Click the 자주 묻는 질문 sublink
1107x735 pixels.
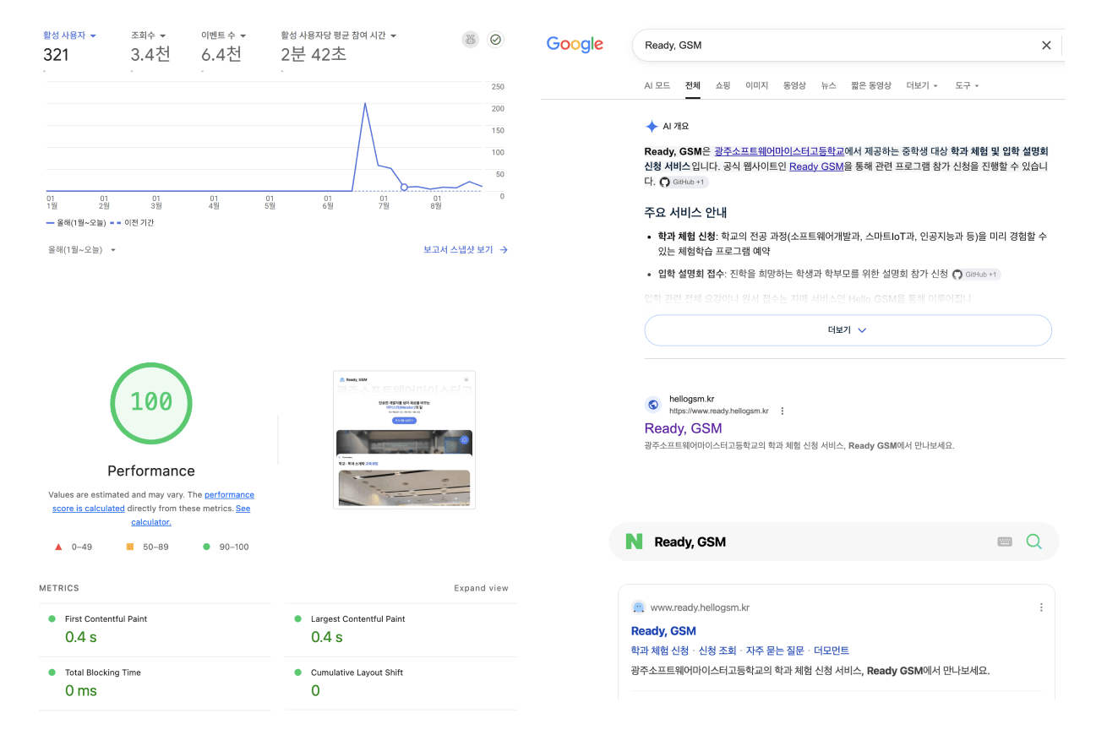(775, 651)
